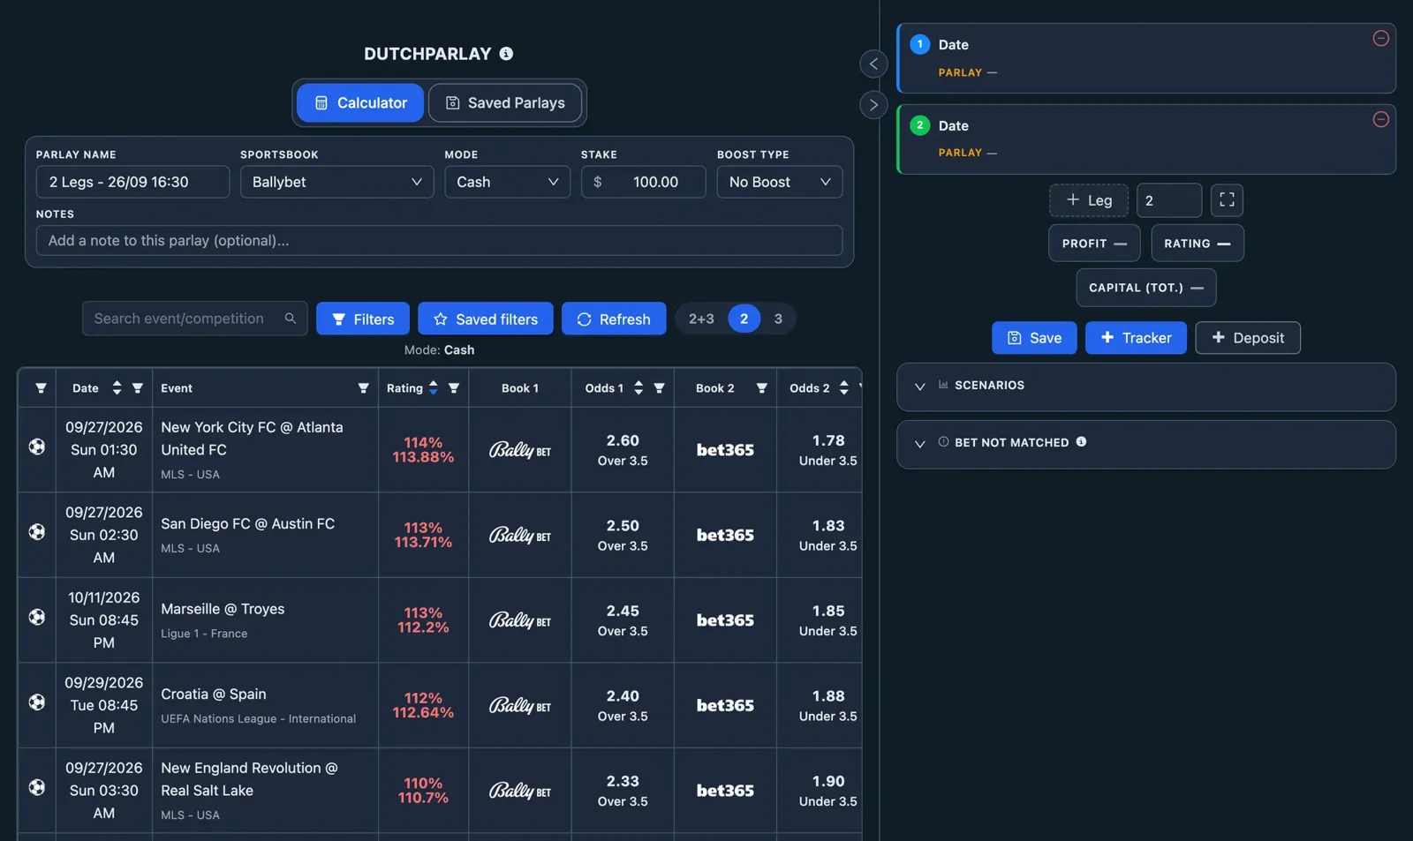Screen dimensions: 1413x841
Task: Send parlay to Tracker
Action: point(1136,338)
